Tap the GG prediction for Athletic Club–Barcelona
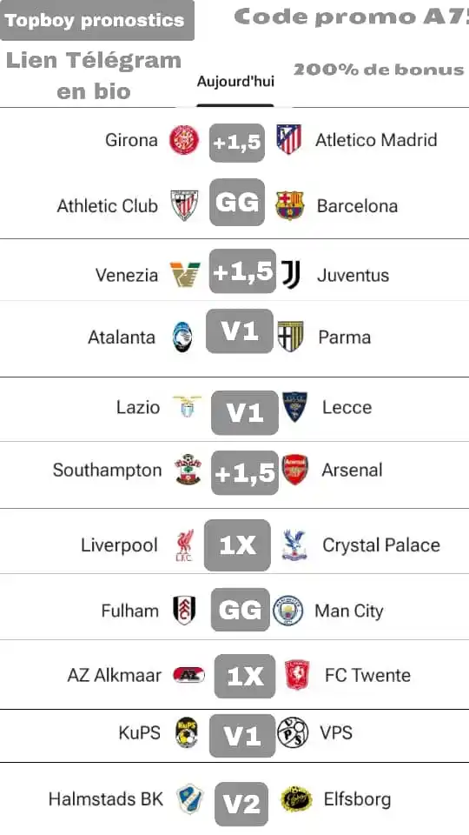The width and height of the screenshot is (469, 835). [237, 203]
